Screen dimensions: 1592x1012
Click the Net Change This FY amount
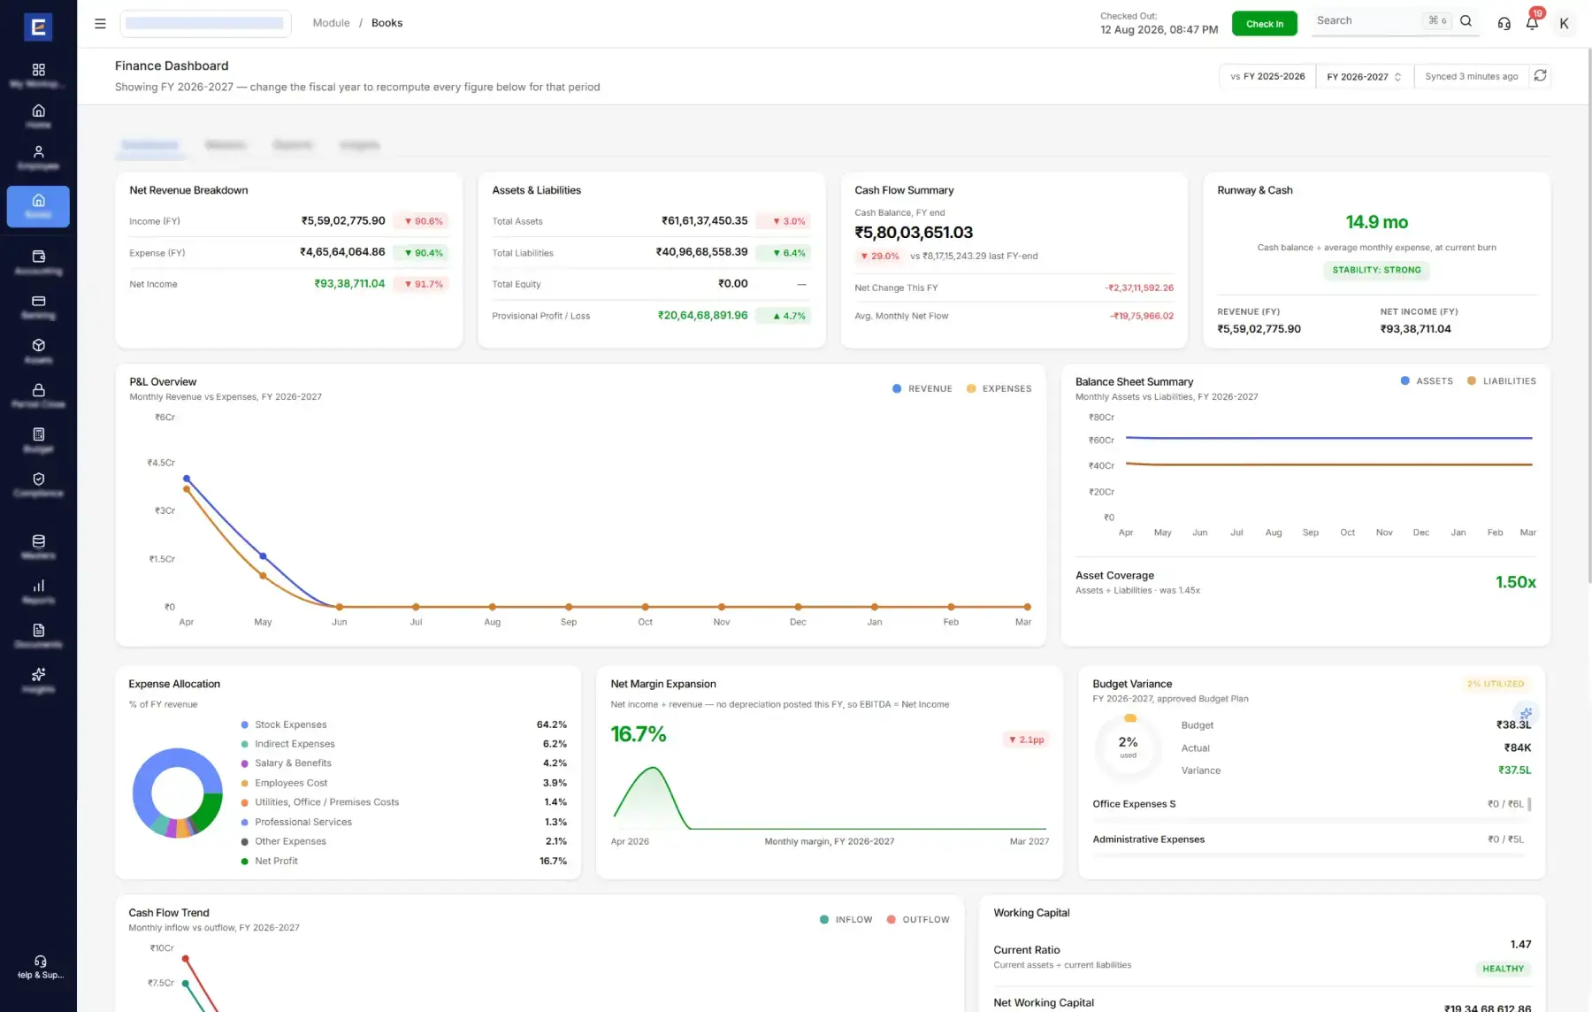click(1138, 288)
